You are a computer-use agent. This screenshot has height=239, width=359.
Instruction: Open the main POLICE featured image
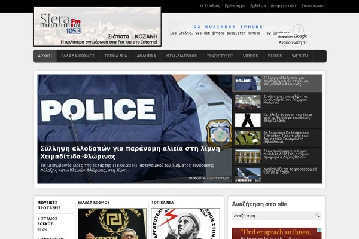(x=135, y=108)
